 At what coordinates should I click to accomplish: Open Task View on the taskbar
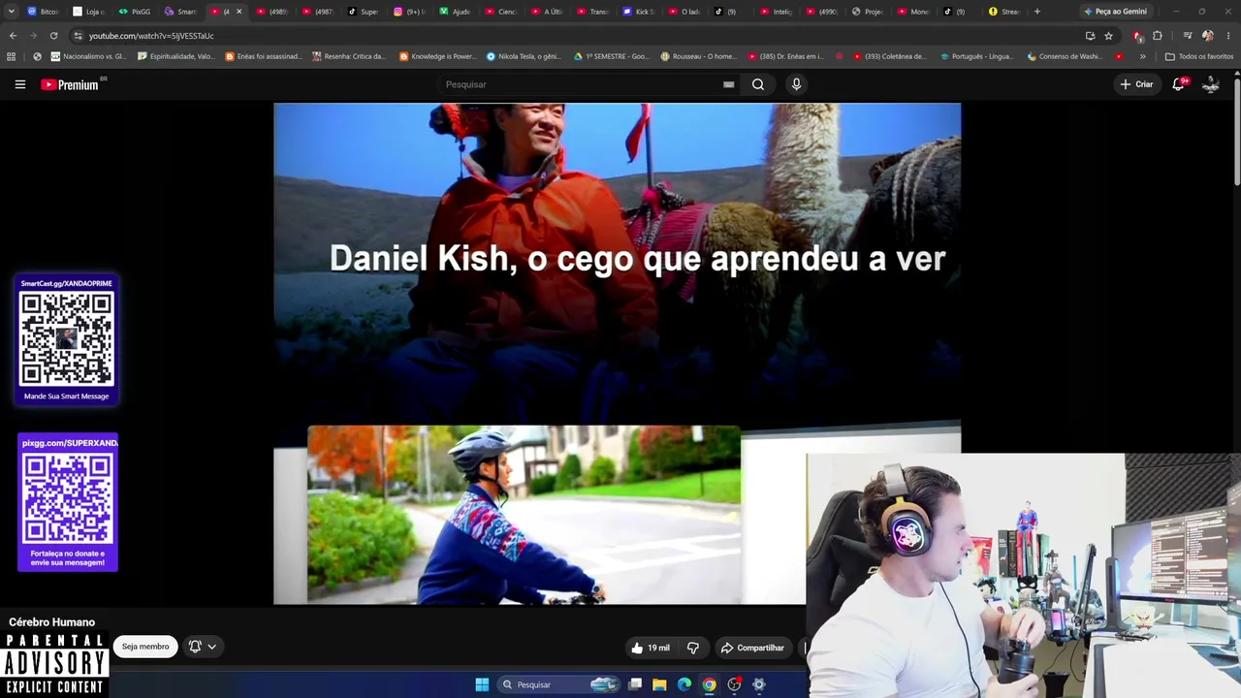click(x=635, y=684)
